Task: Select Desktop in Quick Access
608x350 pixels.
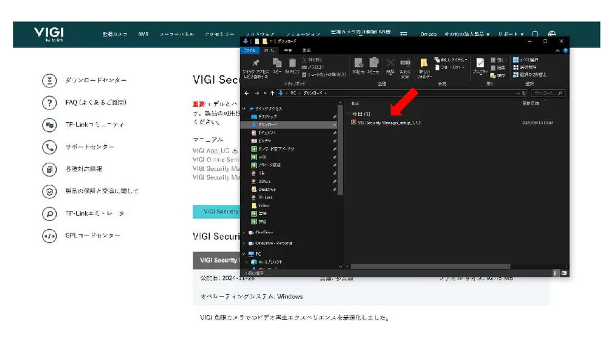Action: click(264, 116)
